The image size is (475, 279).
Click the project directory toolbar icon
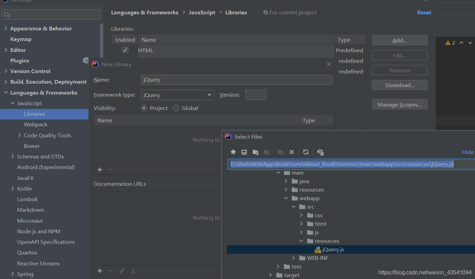tap(255, 152)
